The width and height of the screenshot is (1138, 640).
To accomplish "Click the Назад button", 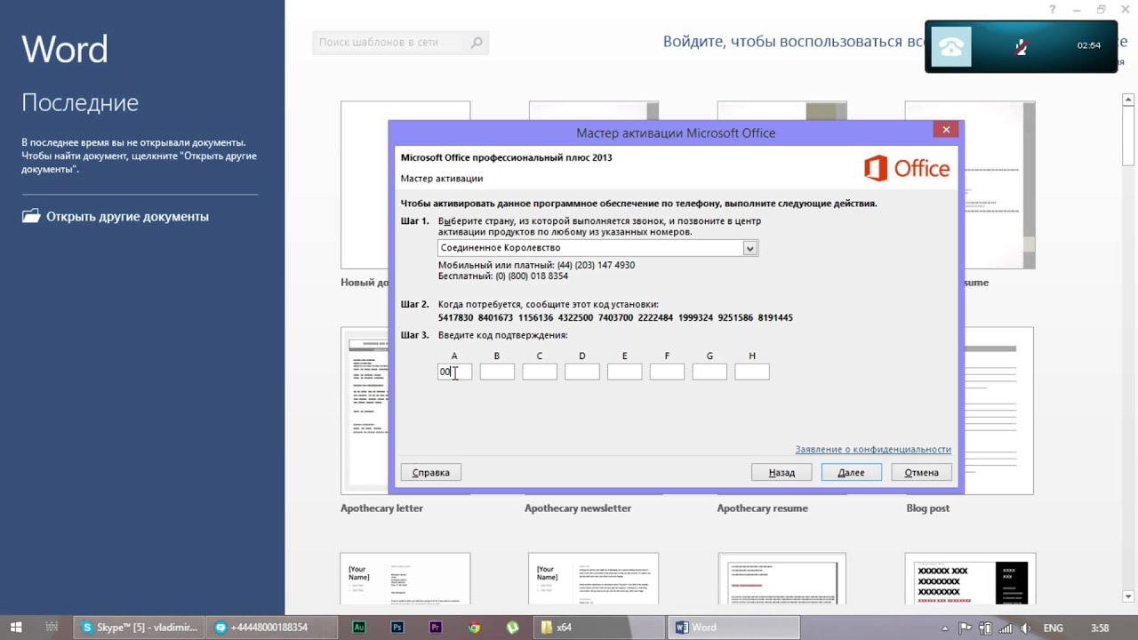I will (x=781, y=472).
